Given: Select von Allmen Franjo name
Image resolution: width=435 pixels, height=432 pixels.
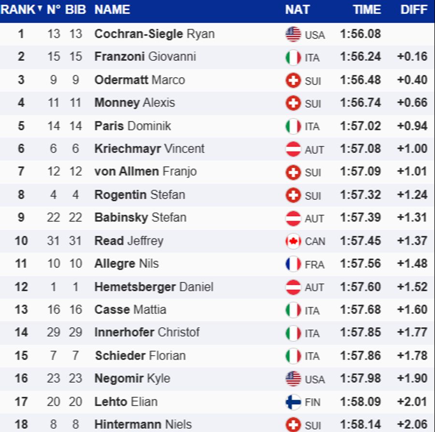Looking at the screenshot, I should pyautogui.click(x=145, y=171).
